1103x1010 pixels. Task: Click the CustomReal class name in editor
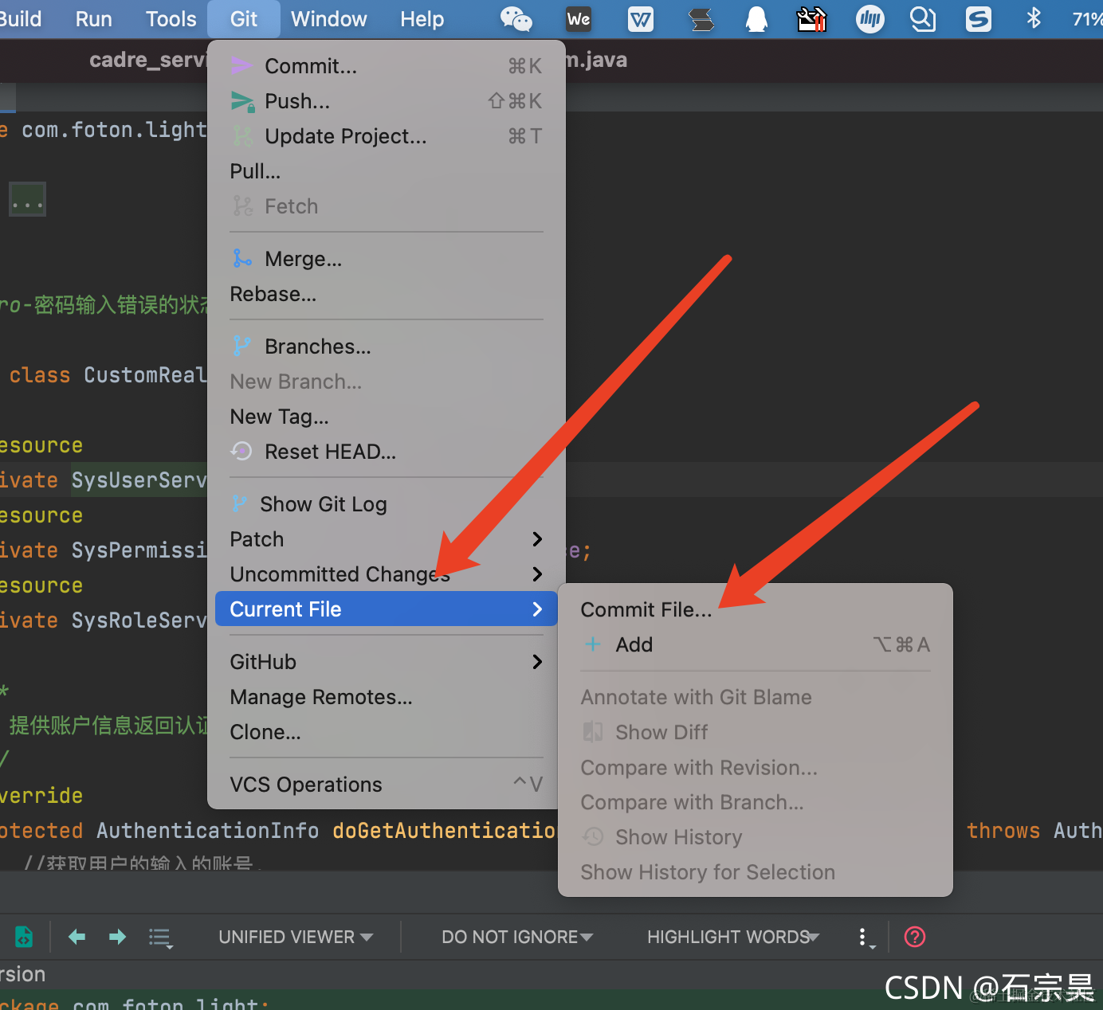pos(145,375)
